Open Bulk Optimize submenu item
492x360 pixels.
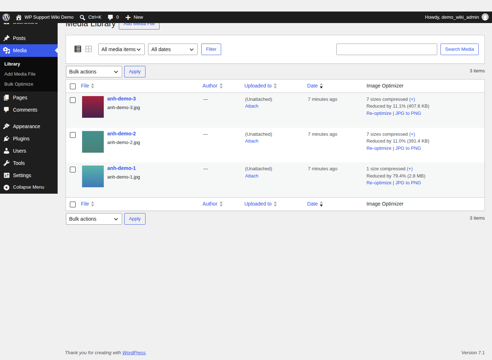(x=19, y=84)
